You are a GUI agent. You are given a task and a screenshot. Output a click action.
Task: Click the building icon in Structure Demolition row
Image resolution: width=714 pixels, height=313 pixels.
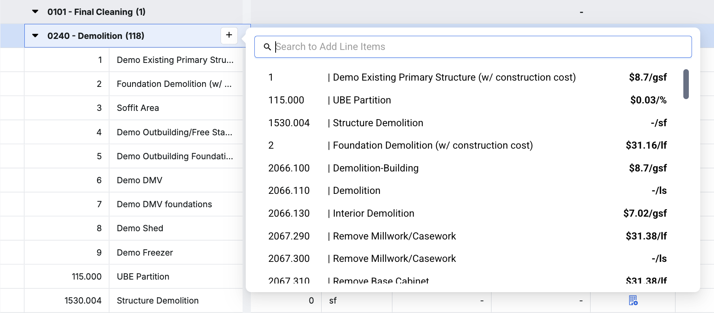pos(633,300)
